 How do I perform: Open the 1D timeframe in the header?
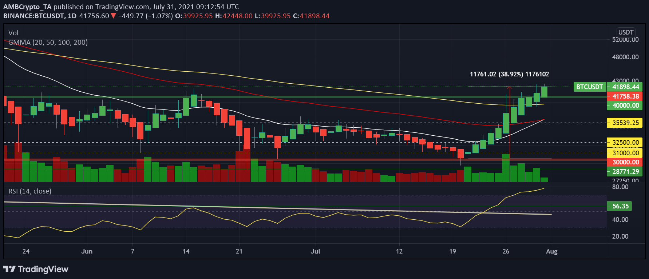point(72,16)
